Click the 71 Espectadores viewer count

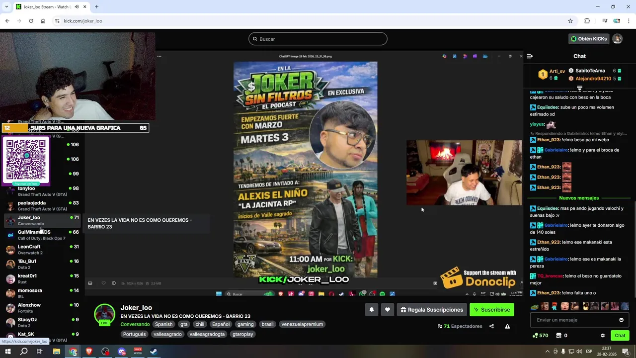tap(460, 326)
